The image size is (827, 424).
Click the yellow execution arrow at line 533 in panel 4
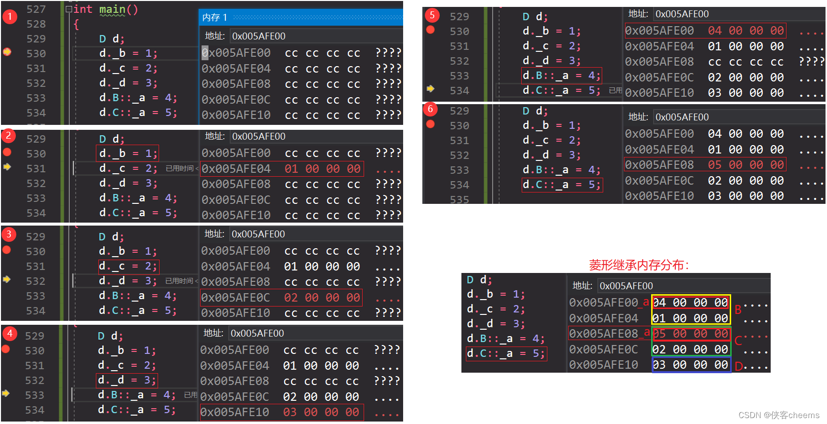click(x=6, y=393)
